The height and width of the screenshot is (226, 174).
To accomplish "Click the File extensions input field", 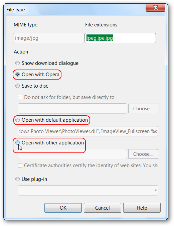I will [120, 38].
